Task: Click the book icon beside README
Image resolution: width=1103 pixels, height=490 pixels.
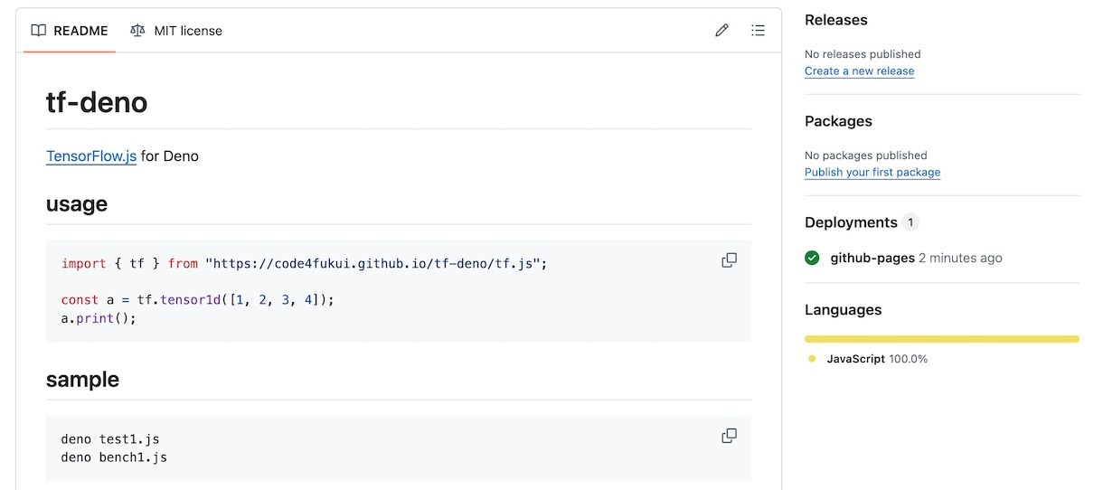Action: pyautogui.click(x=38, y=31)
